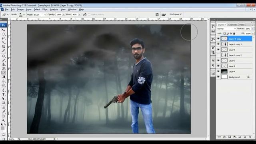Screen dimensions: 256x144
Task: Open the layer Fill slider arrow
Action: [253, 34]
